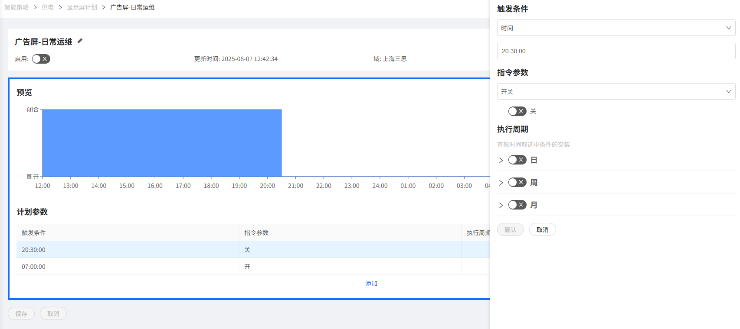Screen dimensions: 740x329
Task: Enable the 月 execution cycle switch
Action: point(517,205)
